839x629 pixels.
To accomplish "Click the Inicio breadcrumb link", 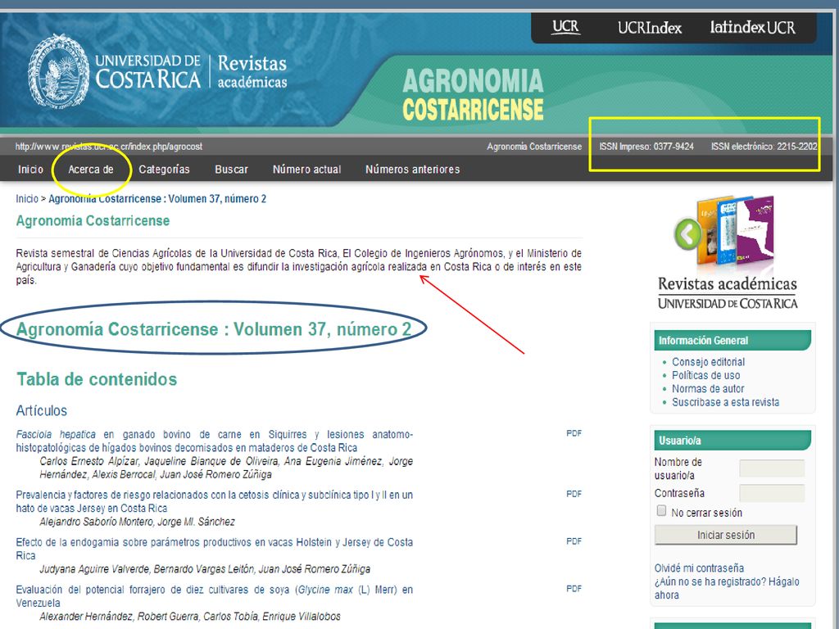I will pos(27,199).
